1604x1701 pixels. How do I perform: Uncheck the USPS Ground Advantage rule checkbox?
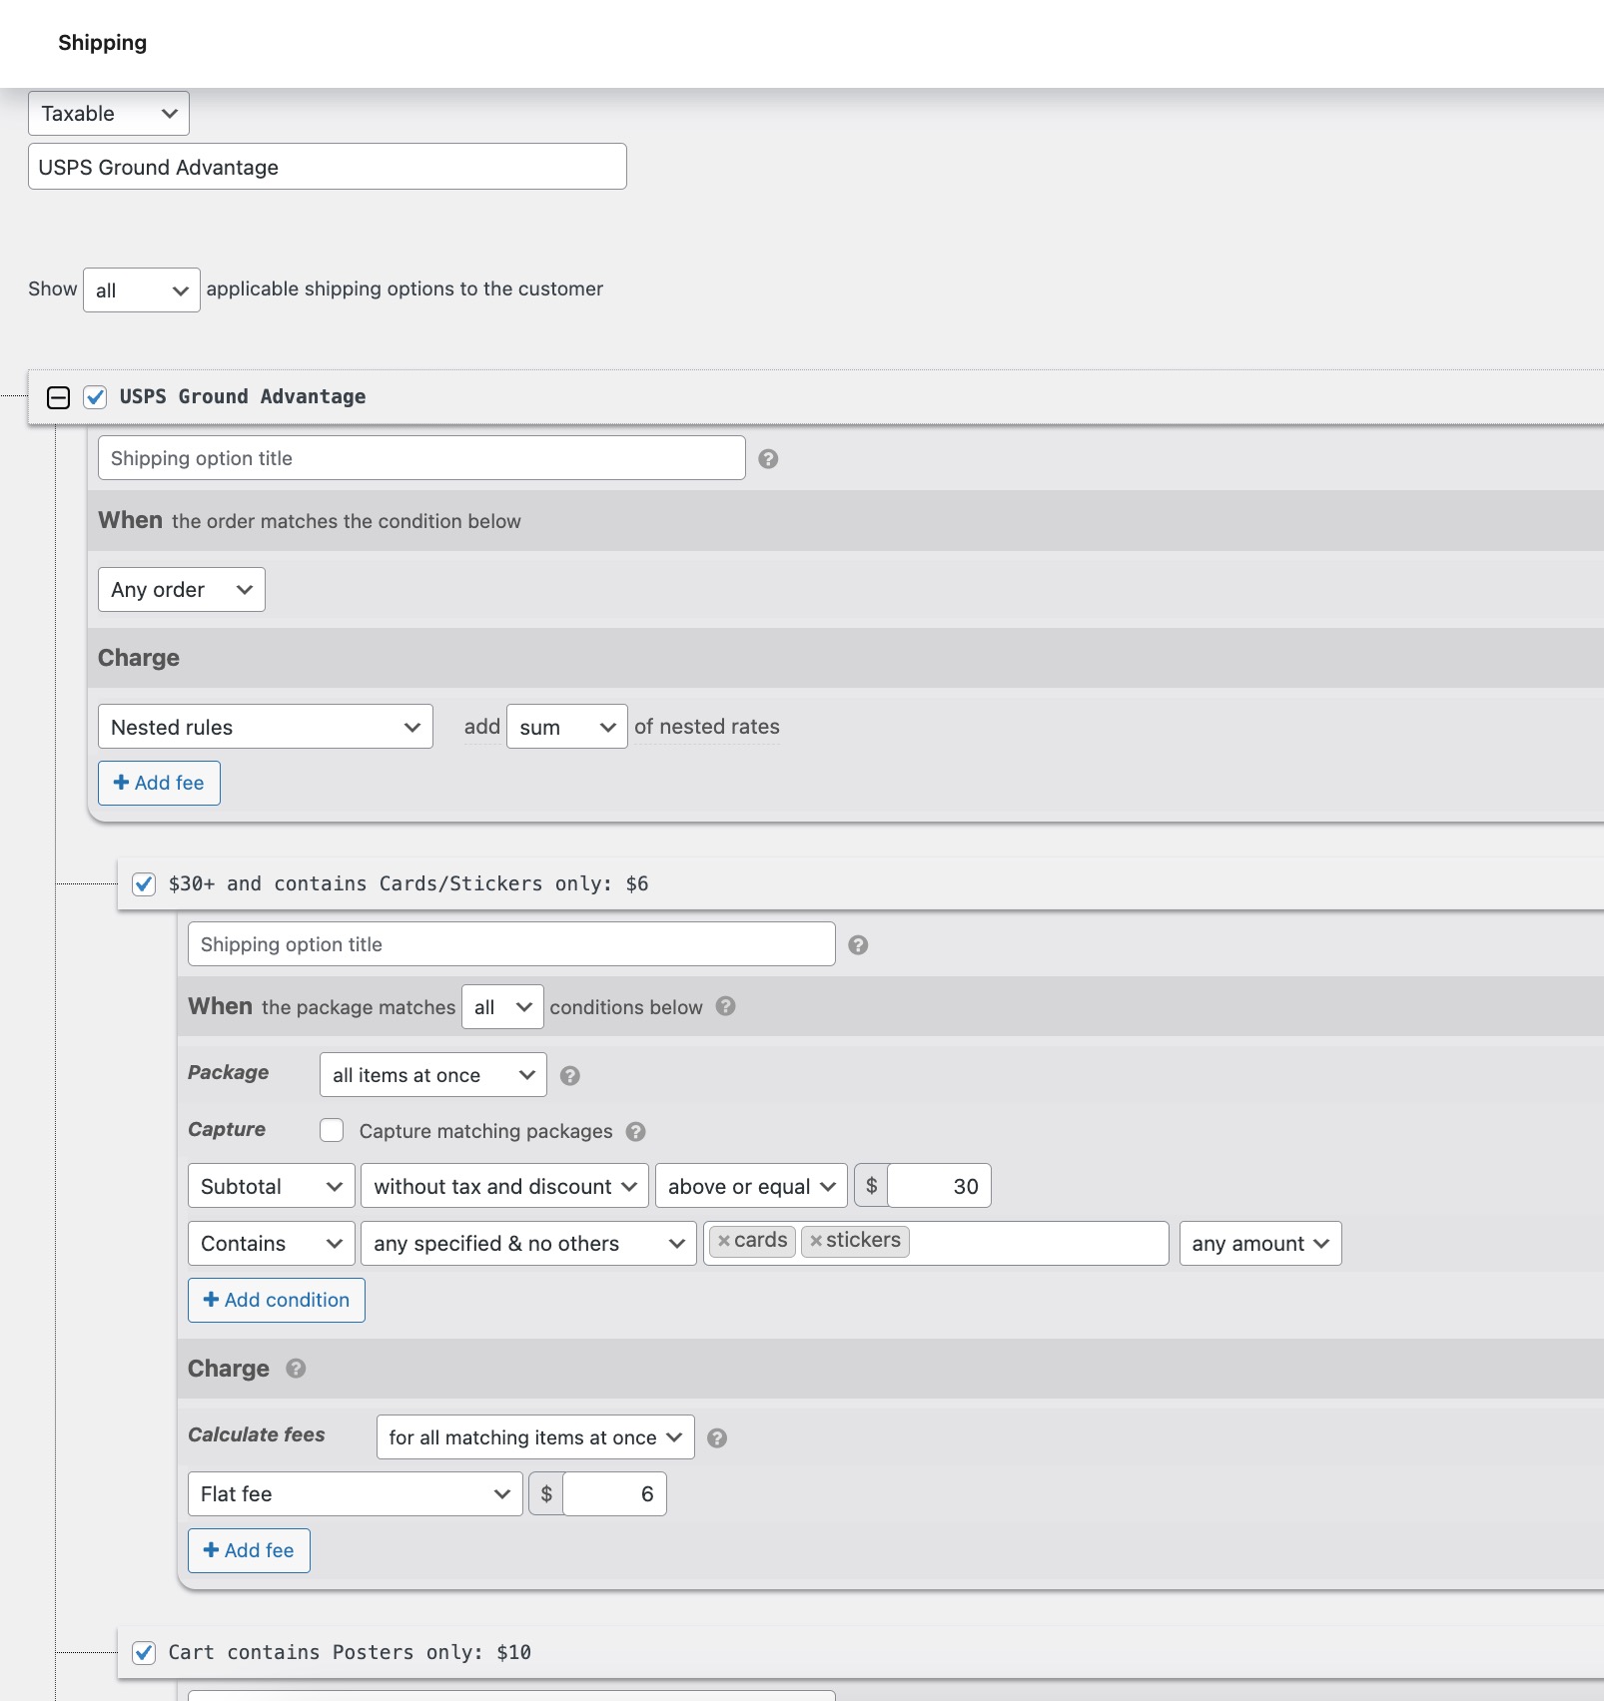pos(95,397)
